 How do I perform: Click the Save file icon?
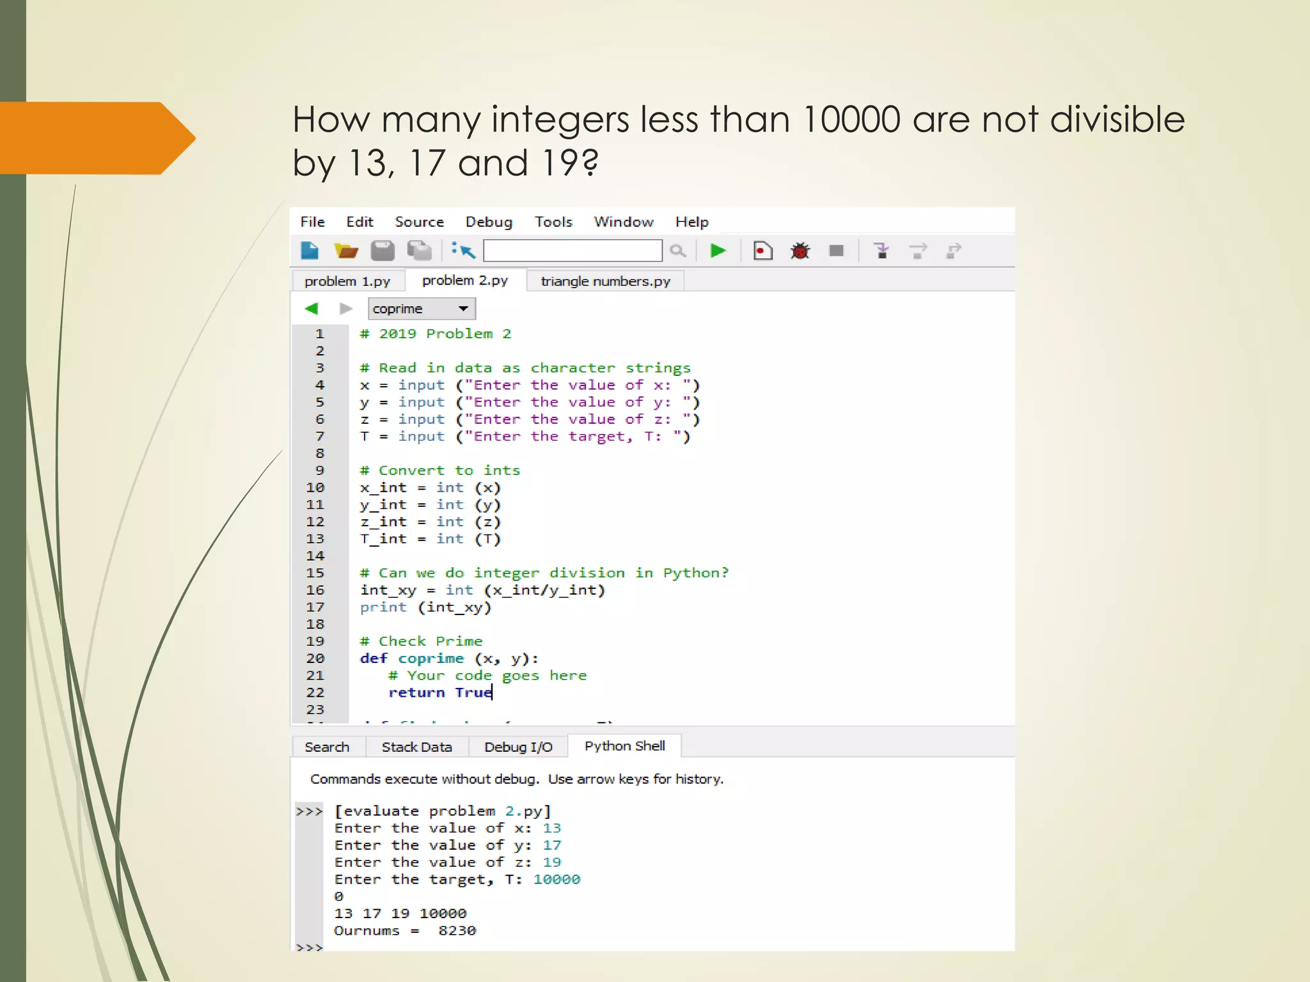click(x=383, y=251)
